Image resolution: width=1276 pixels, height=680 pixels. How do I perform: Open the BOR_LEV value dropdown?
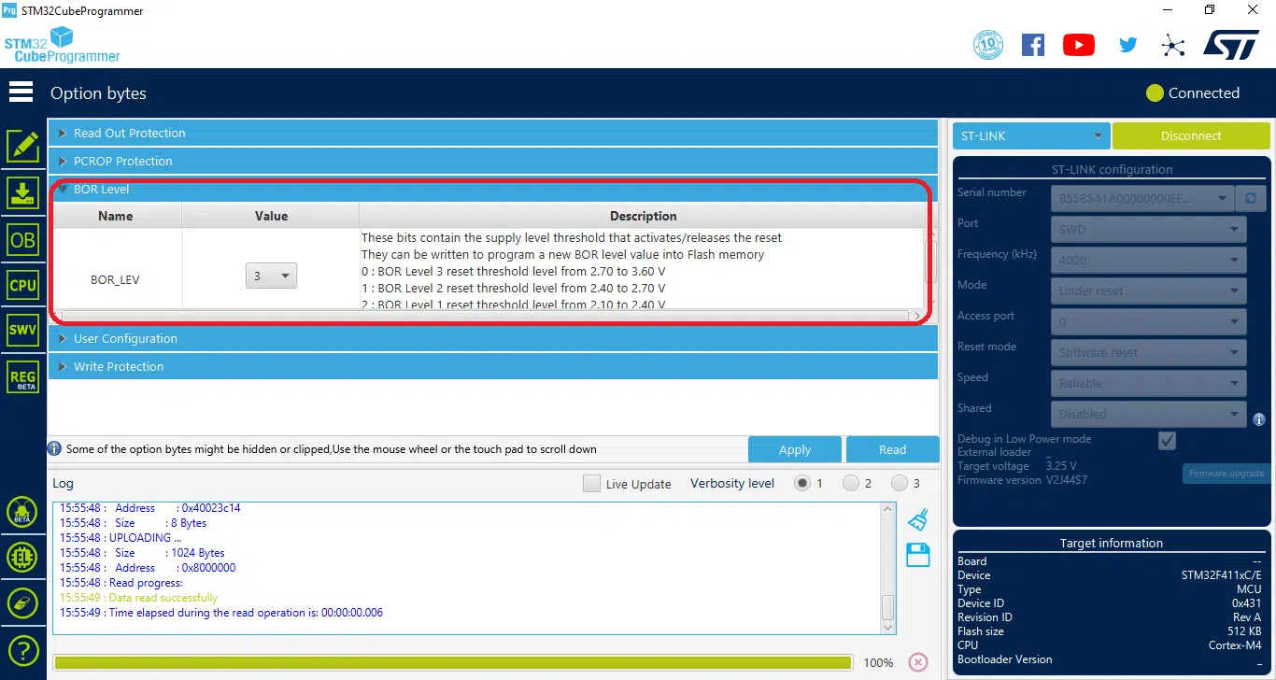(x=271, y=276)
